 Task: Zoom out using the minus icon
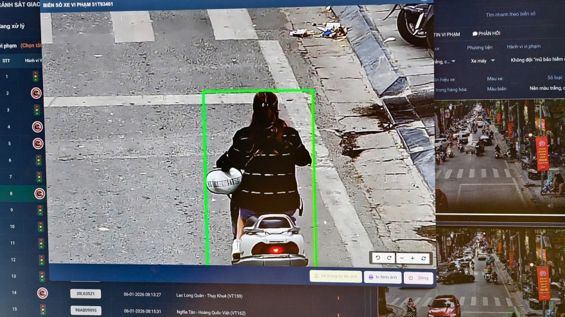pyautogui.click(x=402, y=258)
